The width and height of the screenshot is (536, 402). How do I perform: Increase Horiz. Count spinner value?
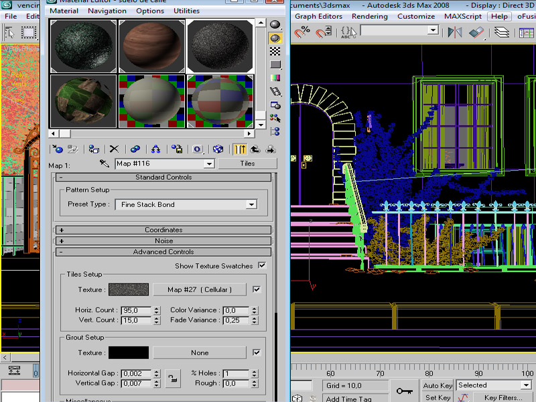(157, 308)
